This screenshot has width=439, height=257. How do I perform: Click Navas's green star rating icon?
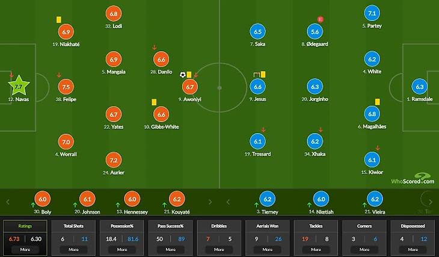coord(19,86)
